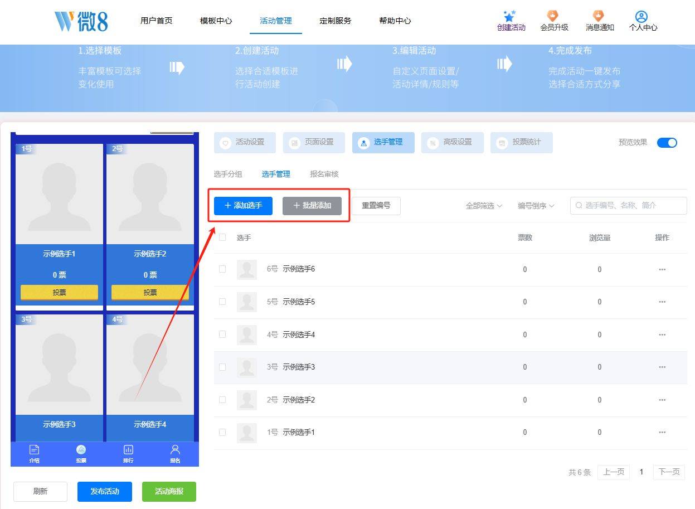Click the 示例选手5 name in list
Image resolution: width=695 pixels, height=509 pixels.
pos(299,302)
